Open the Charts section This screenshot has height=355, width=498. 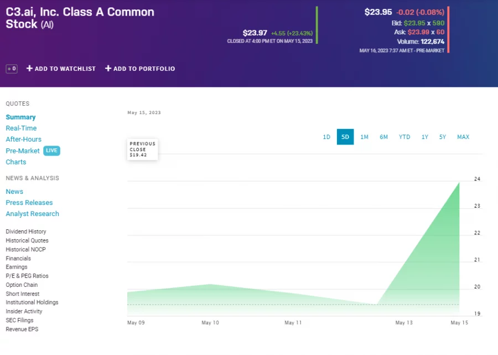click(x=15, y=162)
